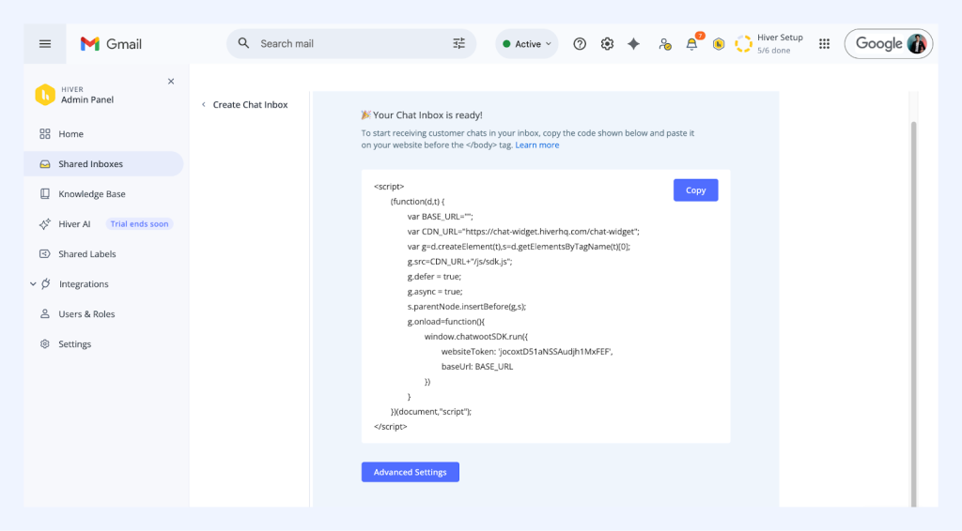Open Hiver notifications bell icon
This screenshot has width=962, height=531.
(692, 44)
